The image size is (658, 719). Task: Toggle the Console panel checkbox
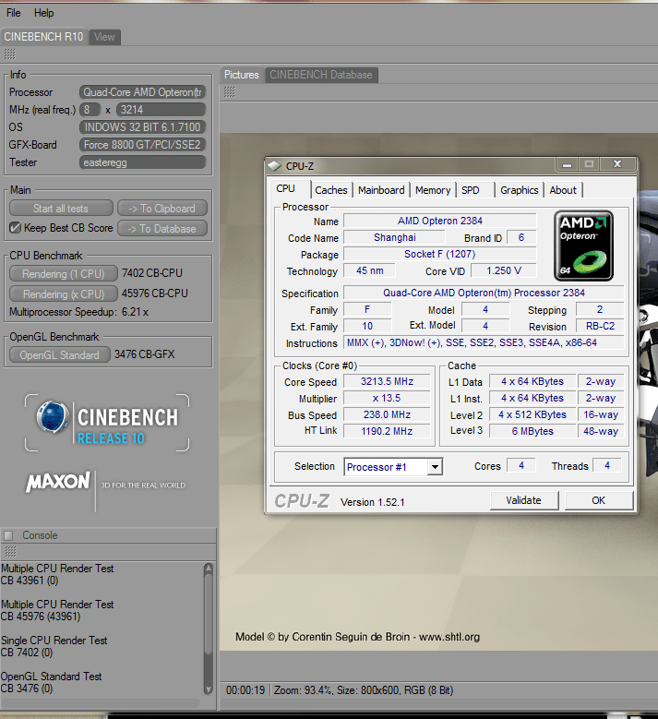pyautogui.click(x=9, y=535)
